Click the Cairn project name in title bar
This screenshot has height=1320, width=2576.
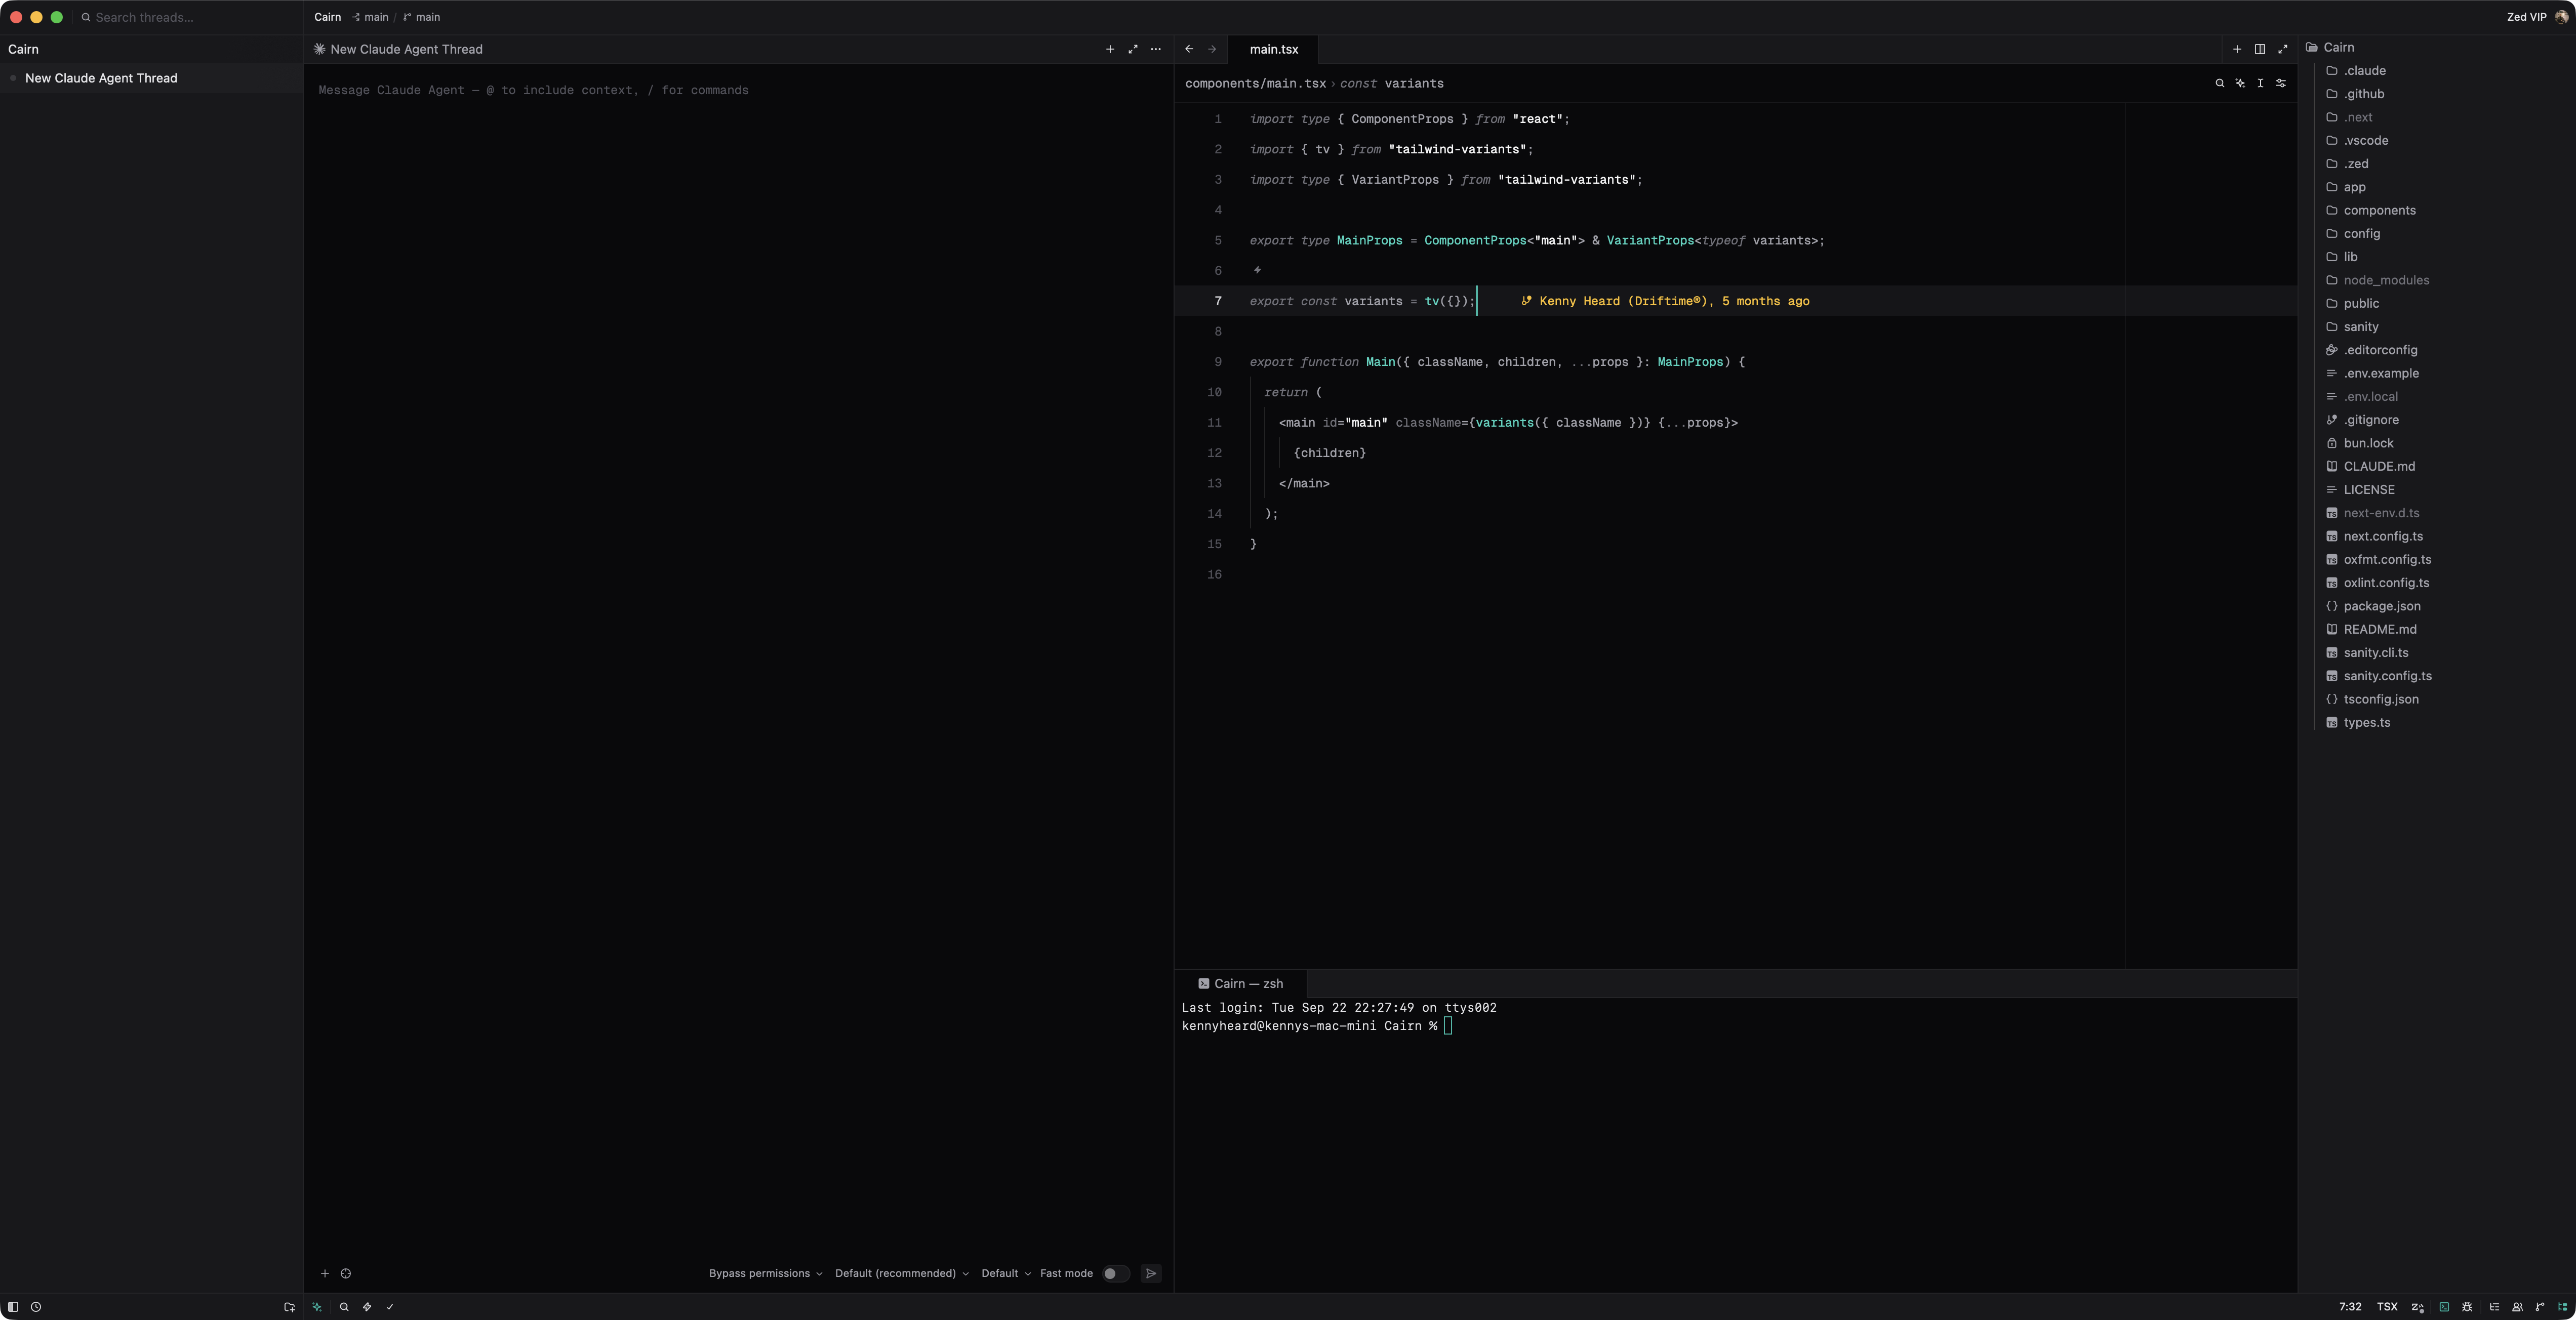pyautogui.click(x=328, y=17)
